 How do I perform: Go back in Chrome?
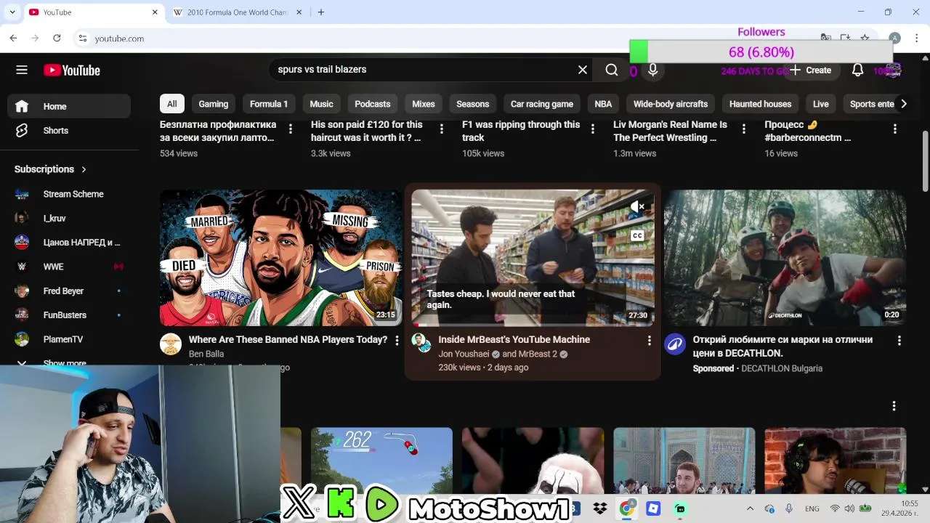point(13,38)
